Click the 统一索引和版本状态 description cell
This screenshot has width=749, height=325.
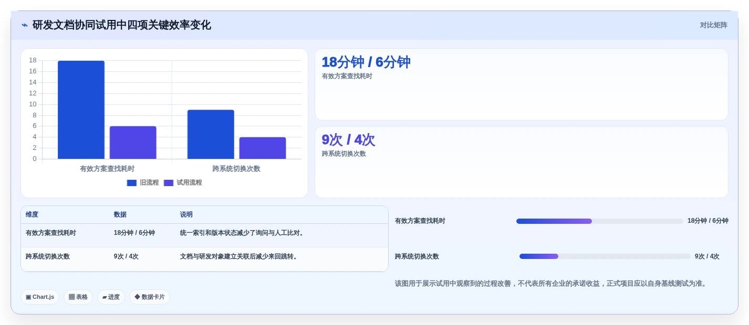coord(243,233)
